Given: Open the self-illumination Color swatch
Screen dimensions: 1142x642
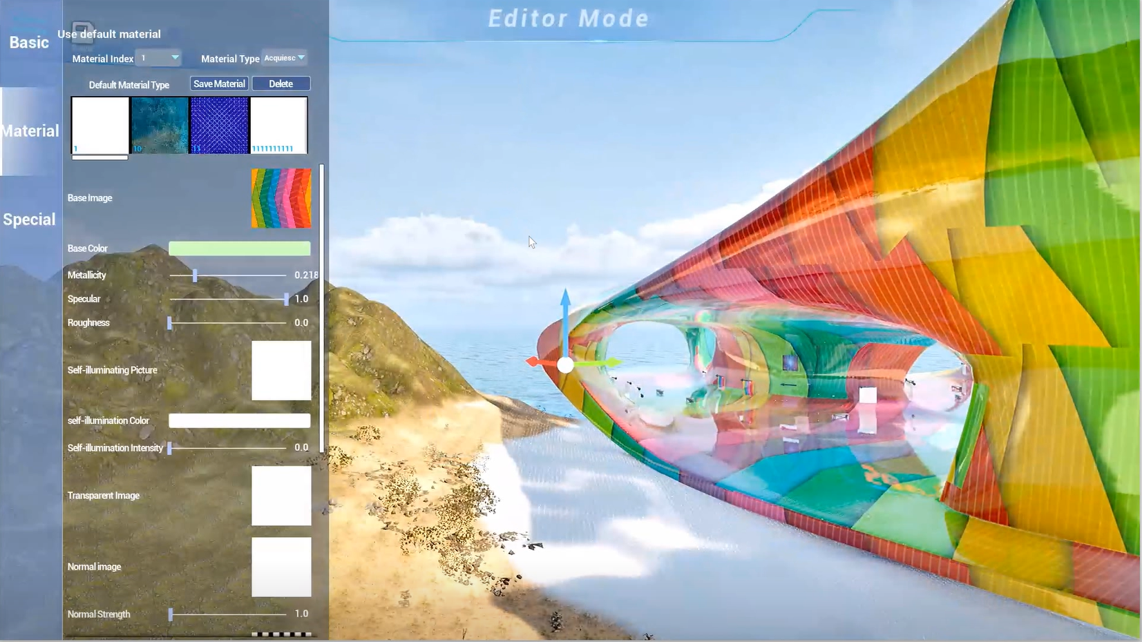Looking at the screenshot, I should (239, 420).
